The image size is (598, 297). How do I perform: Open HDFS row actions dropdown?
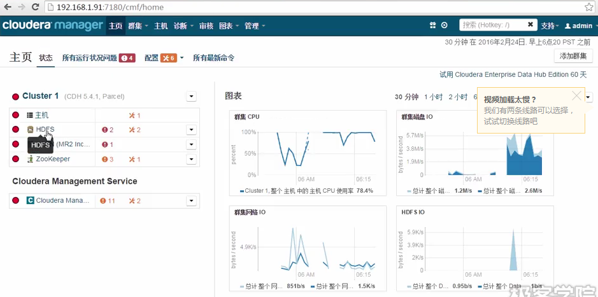coord(192,130)
